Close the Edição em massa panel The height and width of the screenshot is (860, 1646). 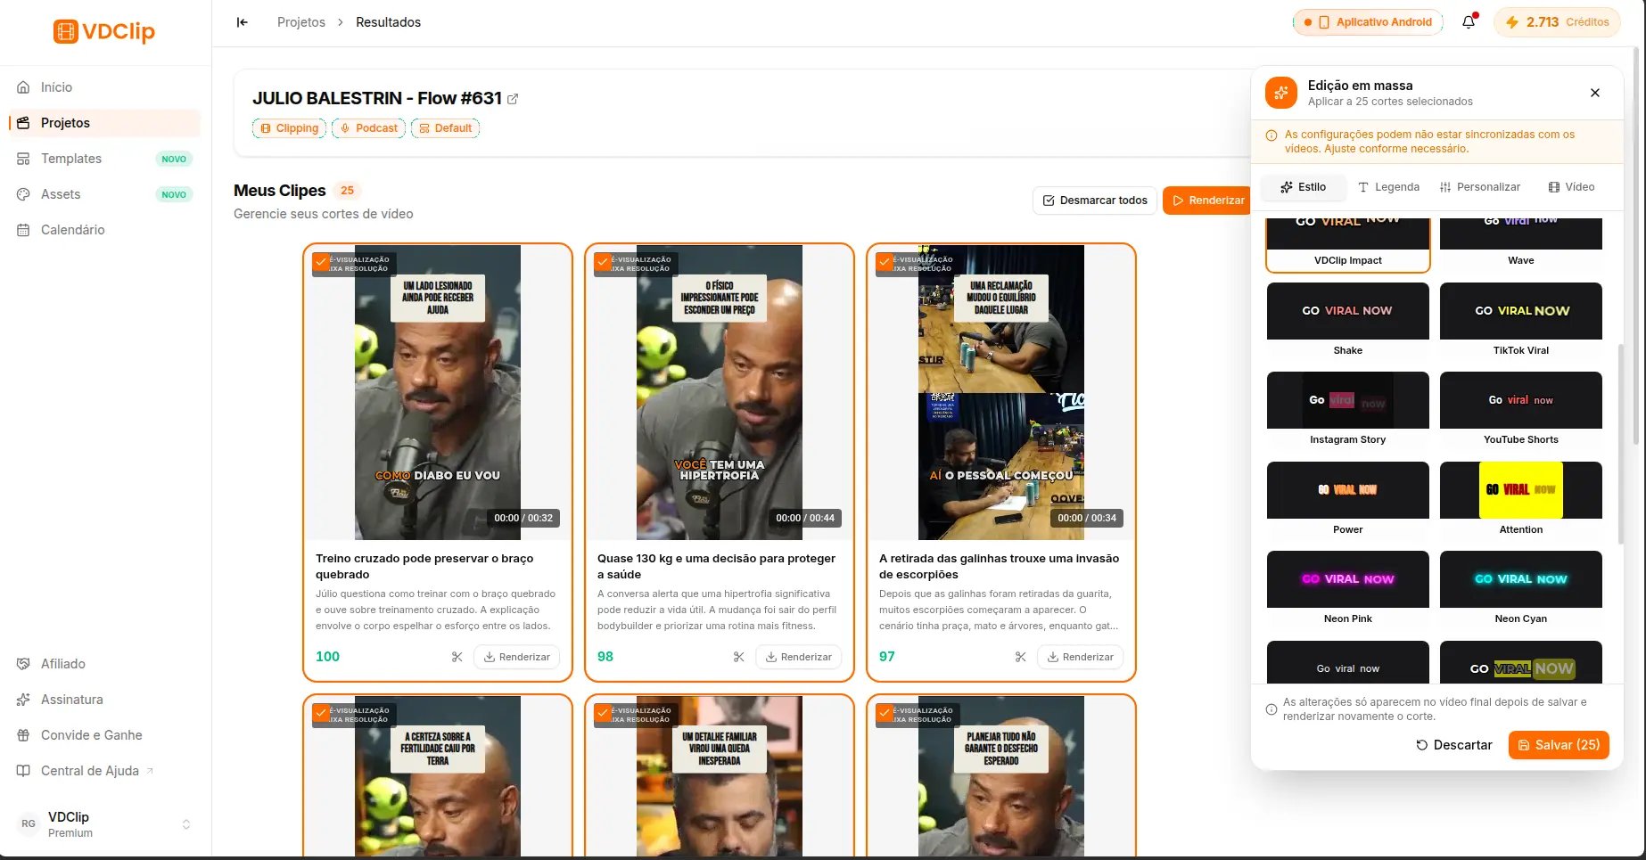[1595, 93]
